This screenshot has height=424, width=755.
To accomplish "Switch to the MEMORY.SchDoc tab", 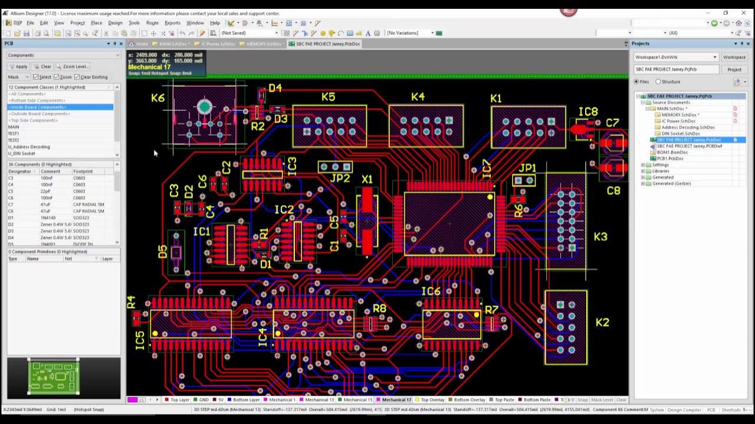I will pyautogui.click(x=262, y=44).
